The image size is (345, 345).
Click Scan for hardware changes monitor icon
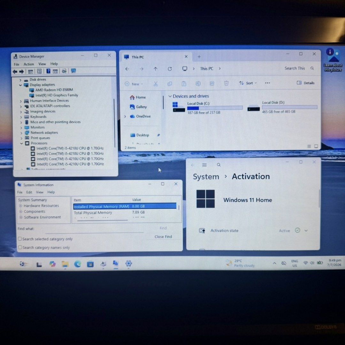pos(73,71)
